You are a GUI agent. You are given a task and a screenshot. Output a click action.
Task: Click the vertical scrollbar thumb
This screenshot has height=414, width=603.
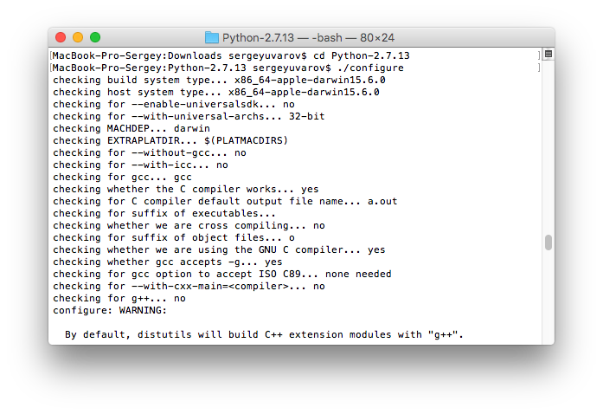(x=548, y=242)
